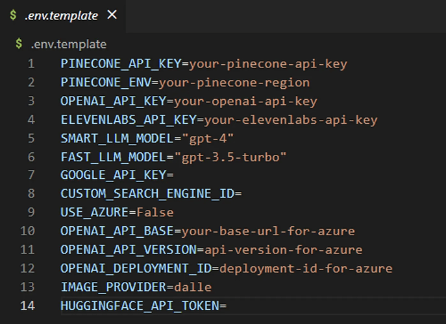Click the dollar icon in the breadcrumb
The height and width of the screenshot is (324, 446).
point(21,45)
